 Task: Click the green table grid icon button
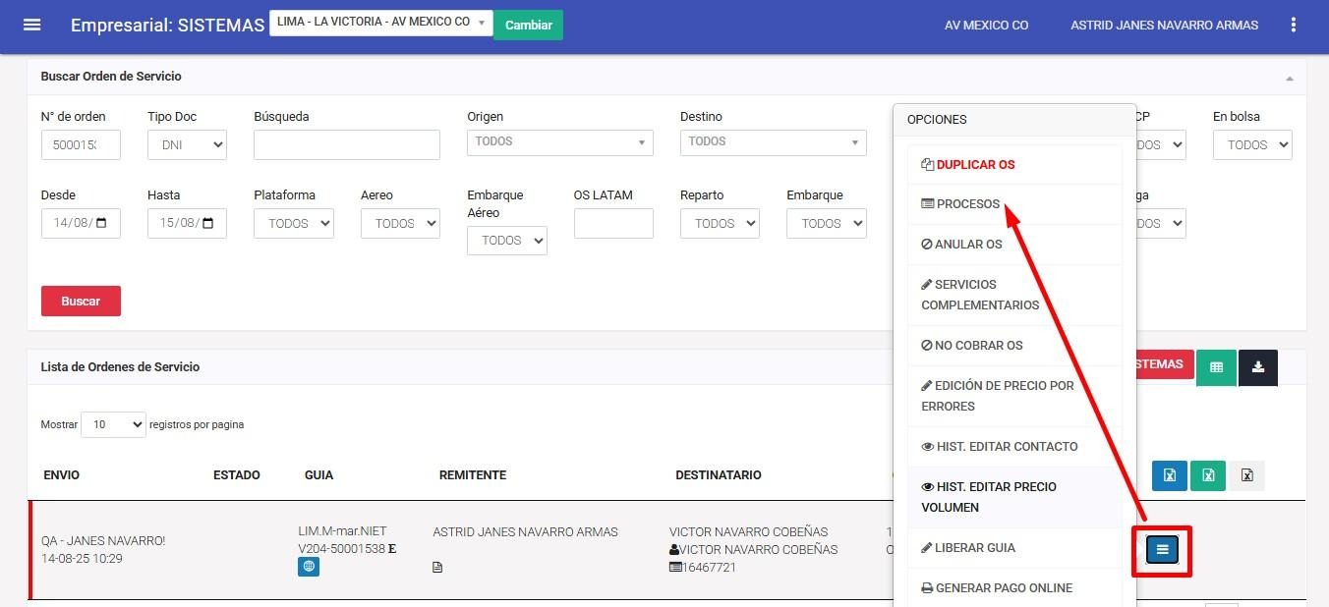tap(1216, 366)
